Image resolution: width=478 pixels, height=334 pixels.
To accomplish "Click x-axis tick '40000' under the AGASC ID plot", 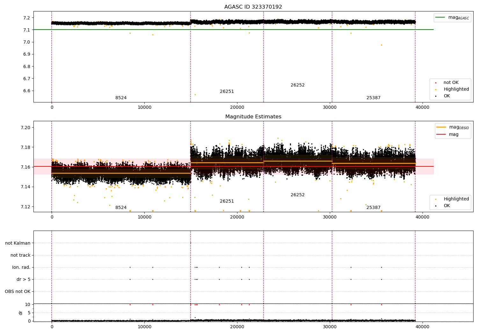I will [x=423, y=108].
